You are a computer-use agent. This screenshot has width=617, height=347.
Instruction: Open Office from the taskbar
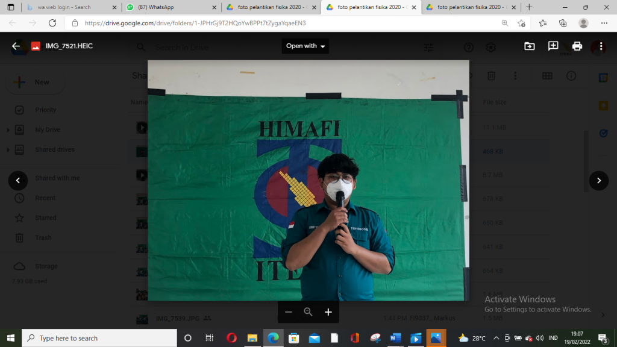click(x=354, y=338)
